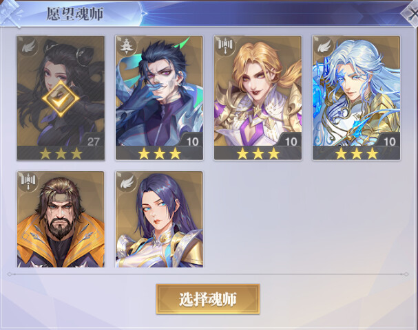Click the 选择魂师 button
The height and width of the screenshot is (330, 418).
pos(208,299)
